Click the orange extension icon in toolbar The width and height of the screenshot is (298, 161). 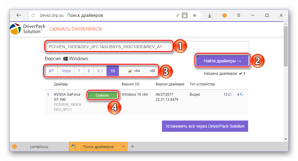225,15
